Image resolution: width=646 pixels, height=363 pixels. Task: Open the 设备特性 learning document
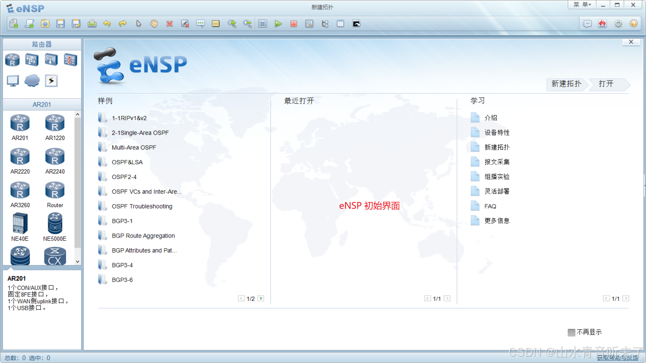tap(497, 133)
